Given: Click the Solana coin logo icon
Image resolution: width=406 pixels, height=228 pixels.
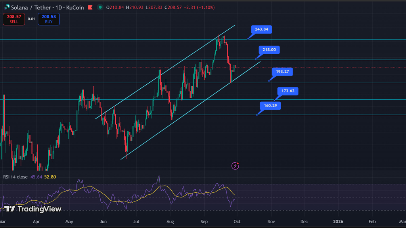Looking at the screenshot, I should pos(7,7).
